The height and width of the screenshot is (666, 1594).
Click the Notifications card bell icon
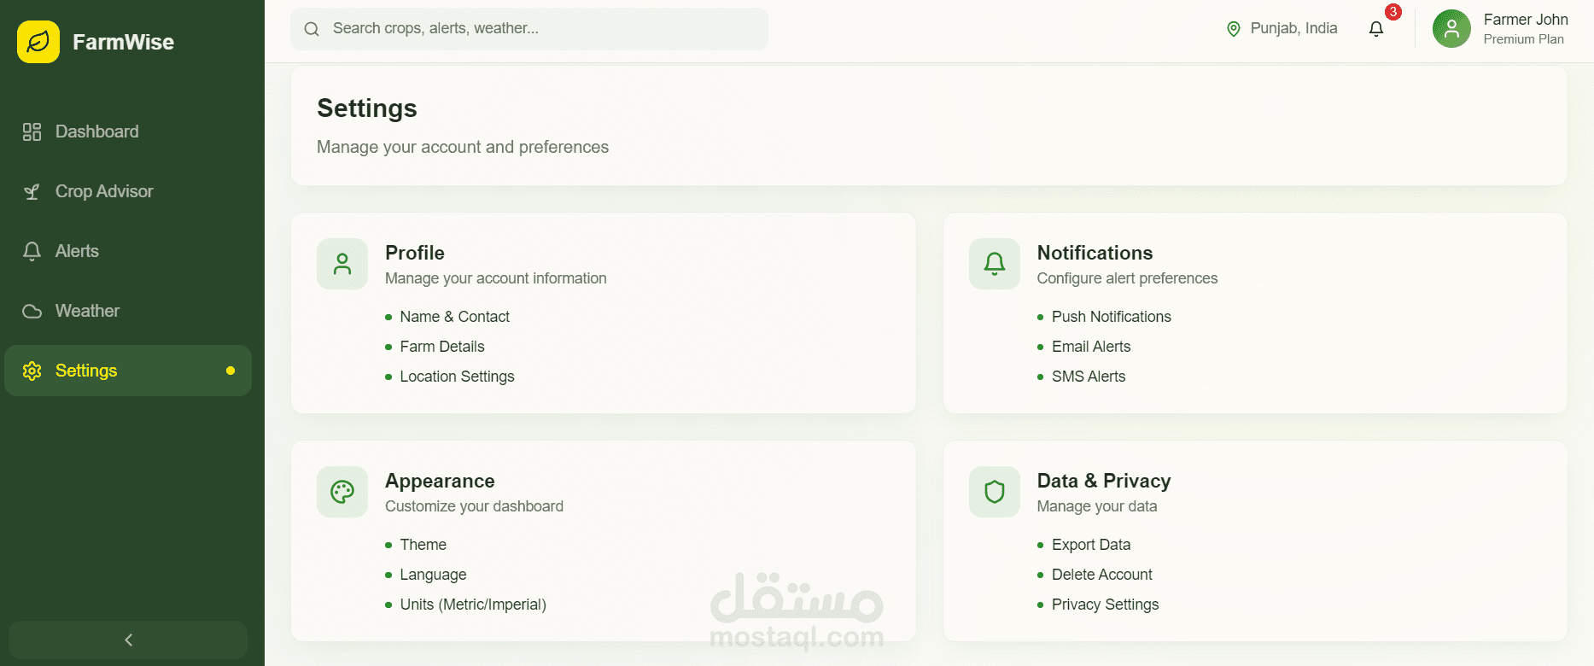click(x=995, y=264)
